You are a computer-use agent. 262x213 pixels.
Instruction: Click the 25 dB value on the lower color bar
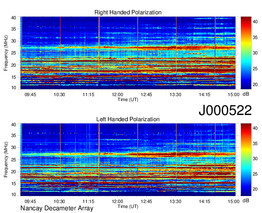point(255,174)
